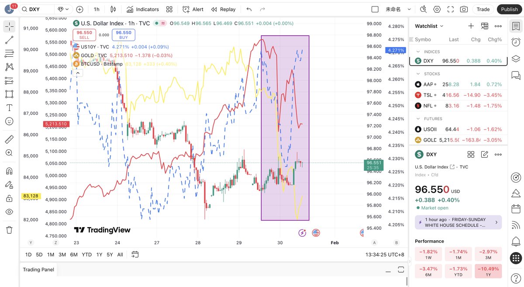Select the crosshair cursor tool
Screen dimensions: 524x287
coord(9,27)
